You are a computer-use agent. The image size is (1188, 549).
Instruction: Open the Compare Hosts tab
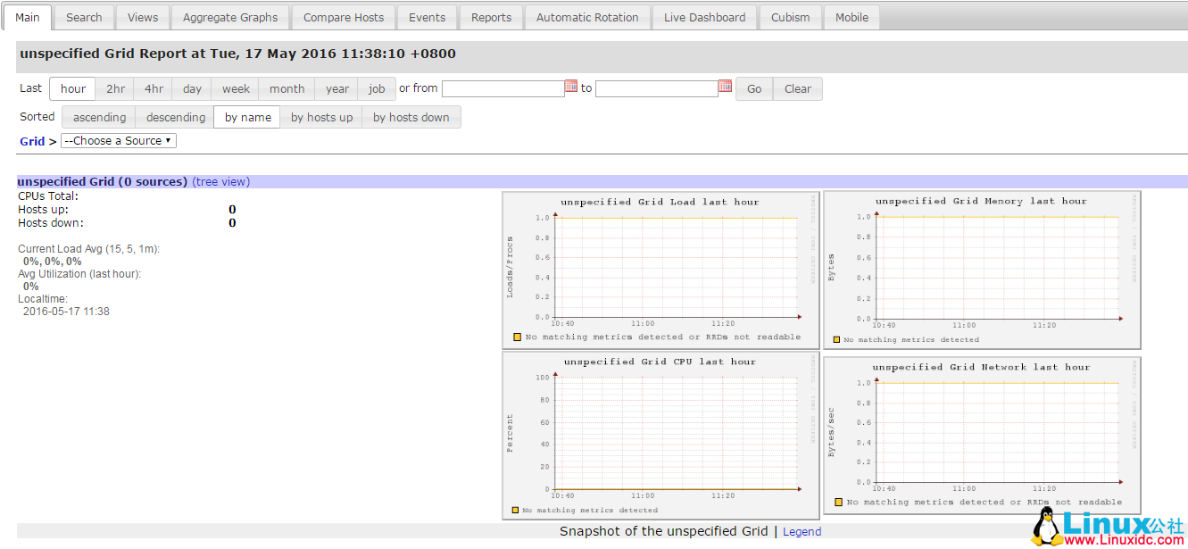coord(344,17)
